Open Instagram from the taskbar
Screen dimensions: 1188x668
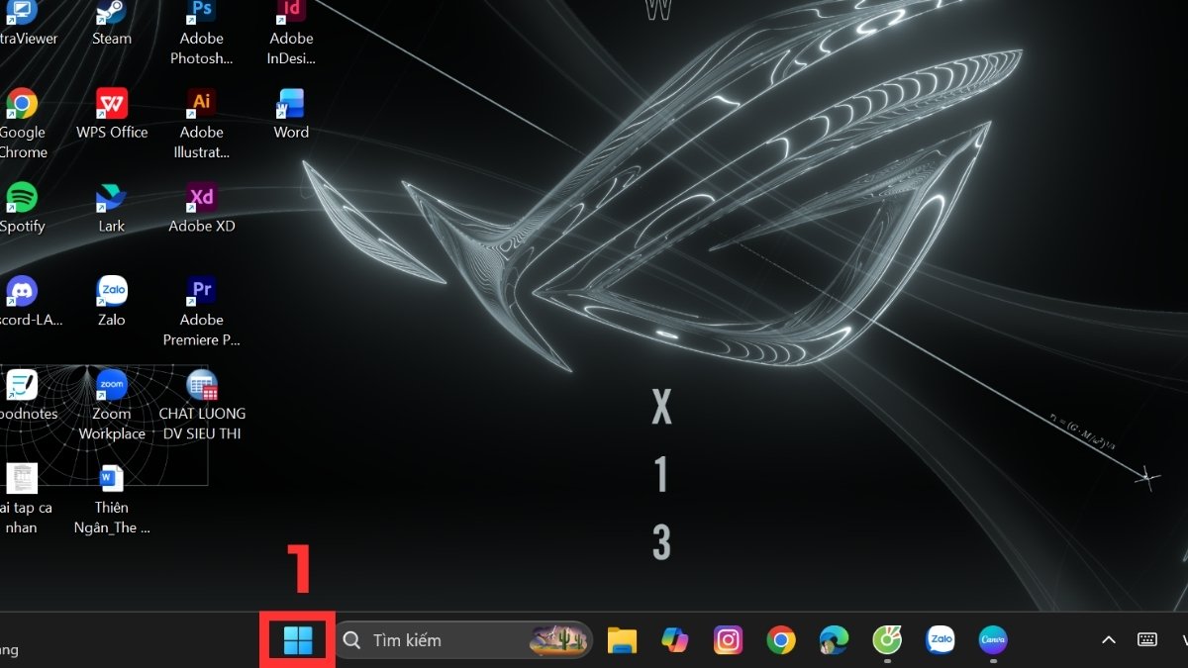pyautogui.click(x=728, y=640)
